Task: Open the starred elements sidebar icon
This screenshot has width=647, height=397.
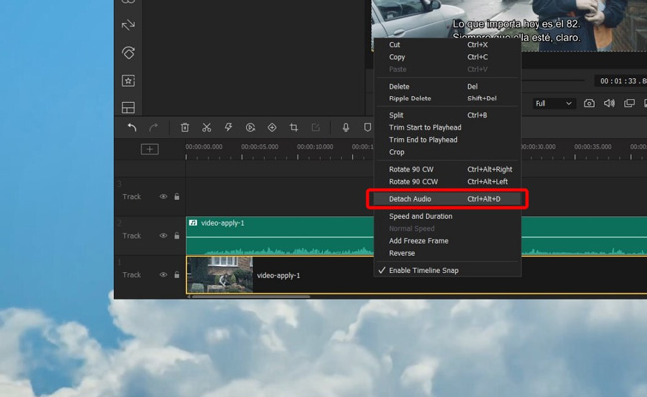Action: click(x=128, y=81)
